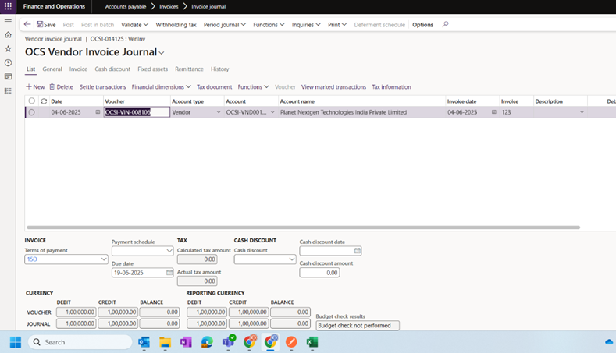616x353 pixels.
Task: Click the Save button
Action: coord(46,24)
